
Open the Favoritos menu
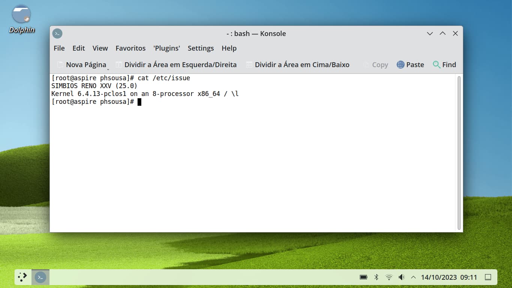130,48
